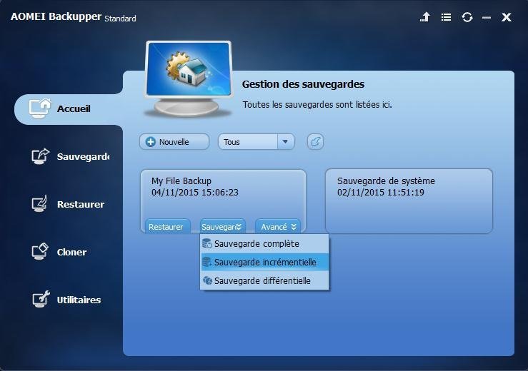Open the Cloner sidebar section
The height and width of the screenshot is (371, 528).
(59, 252)
